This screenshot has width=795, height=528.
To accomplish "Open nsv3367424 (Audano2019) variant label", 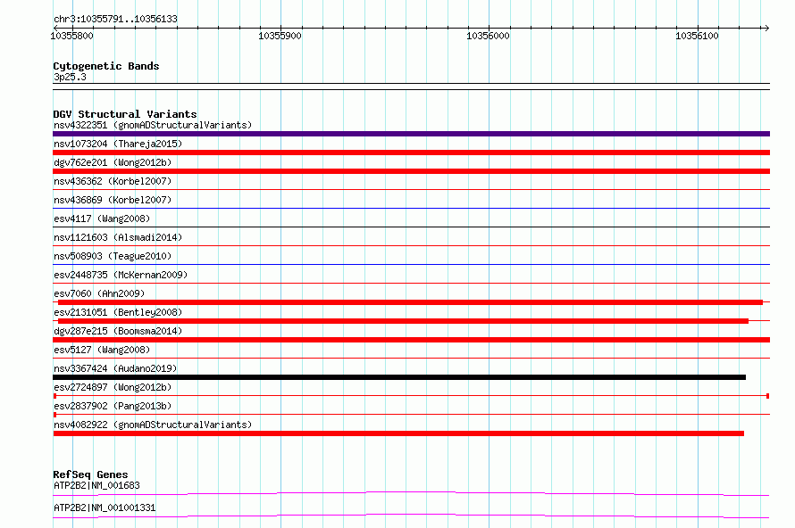I will click(x=115, y=368).
